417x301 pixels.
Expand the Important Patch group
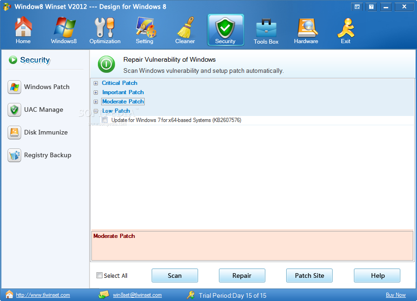(96, 93)
